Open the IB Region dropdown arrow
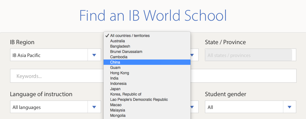The width and height of the screenshot is (306, 119). pyautogui.click(x=94, y=55)
